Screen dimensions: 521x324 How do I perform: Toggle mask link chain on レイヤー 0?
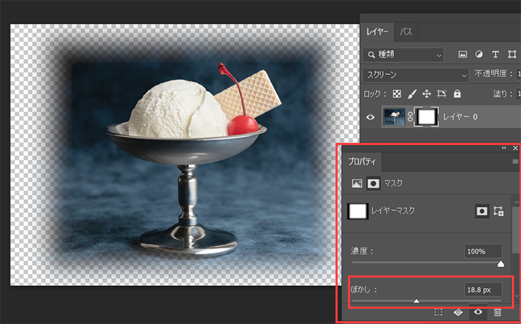(x=410, y=117)
